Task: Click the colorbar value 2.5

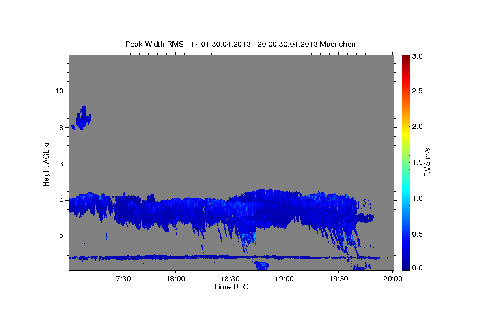Action: (418, 91)
